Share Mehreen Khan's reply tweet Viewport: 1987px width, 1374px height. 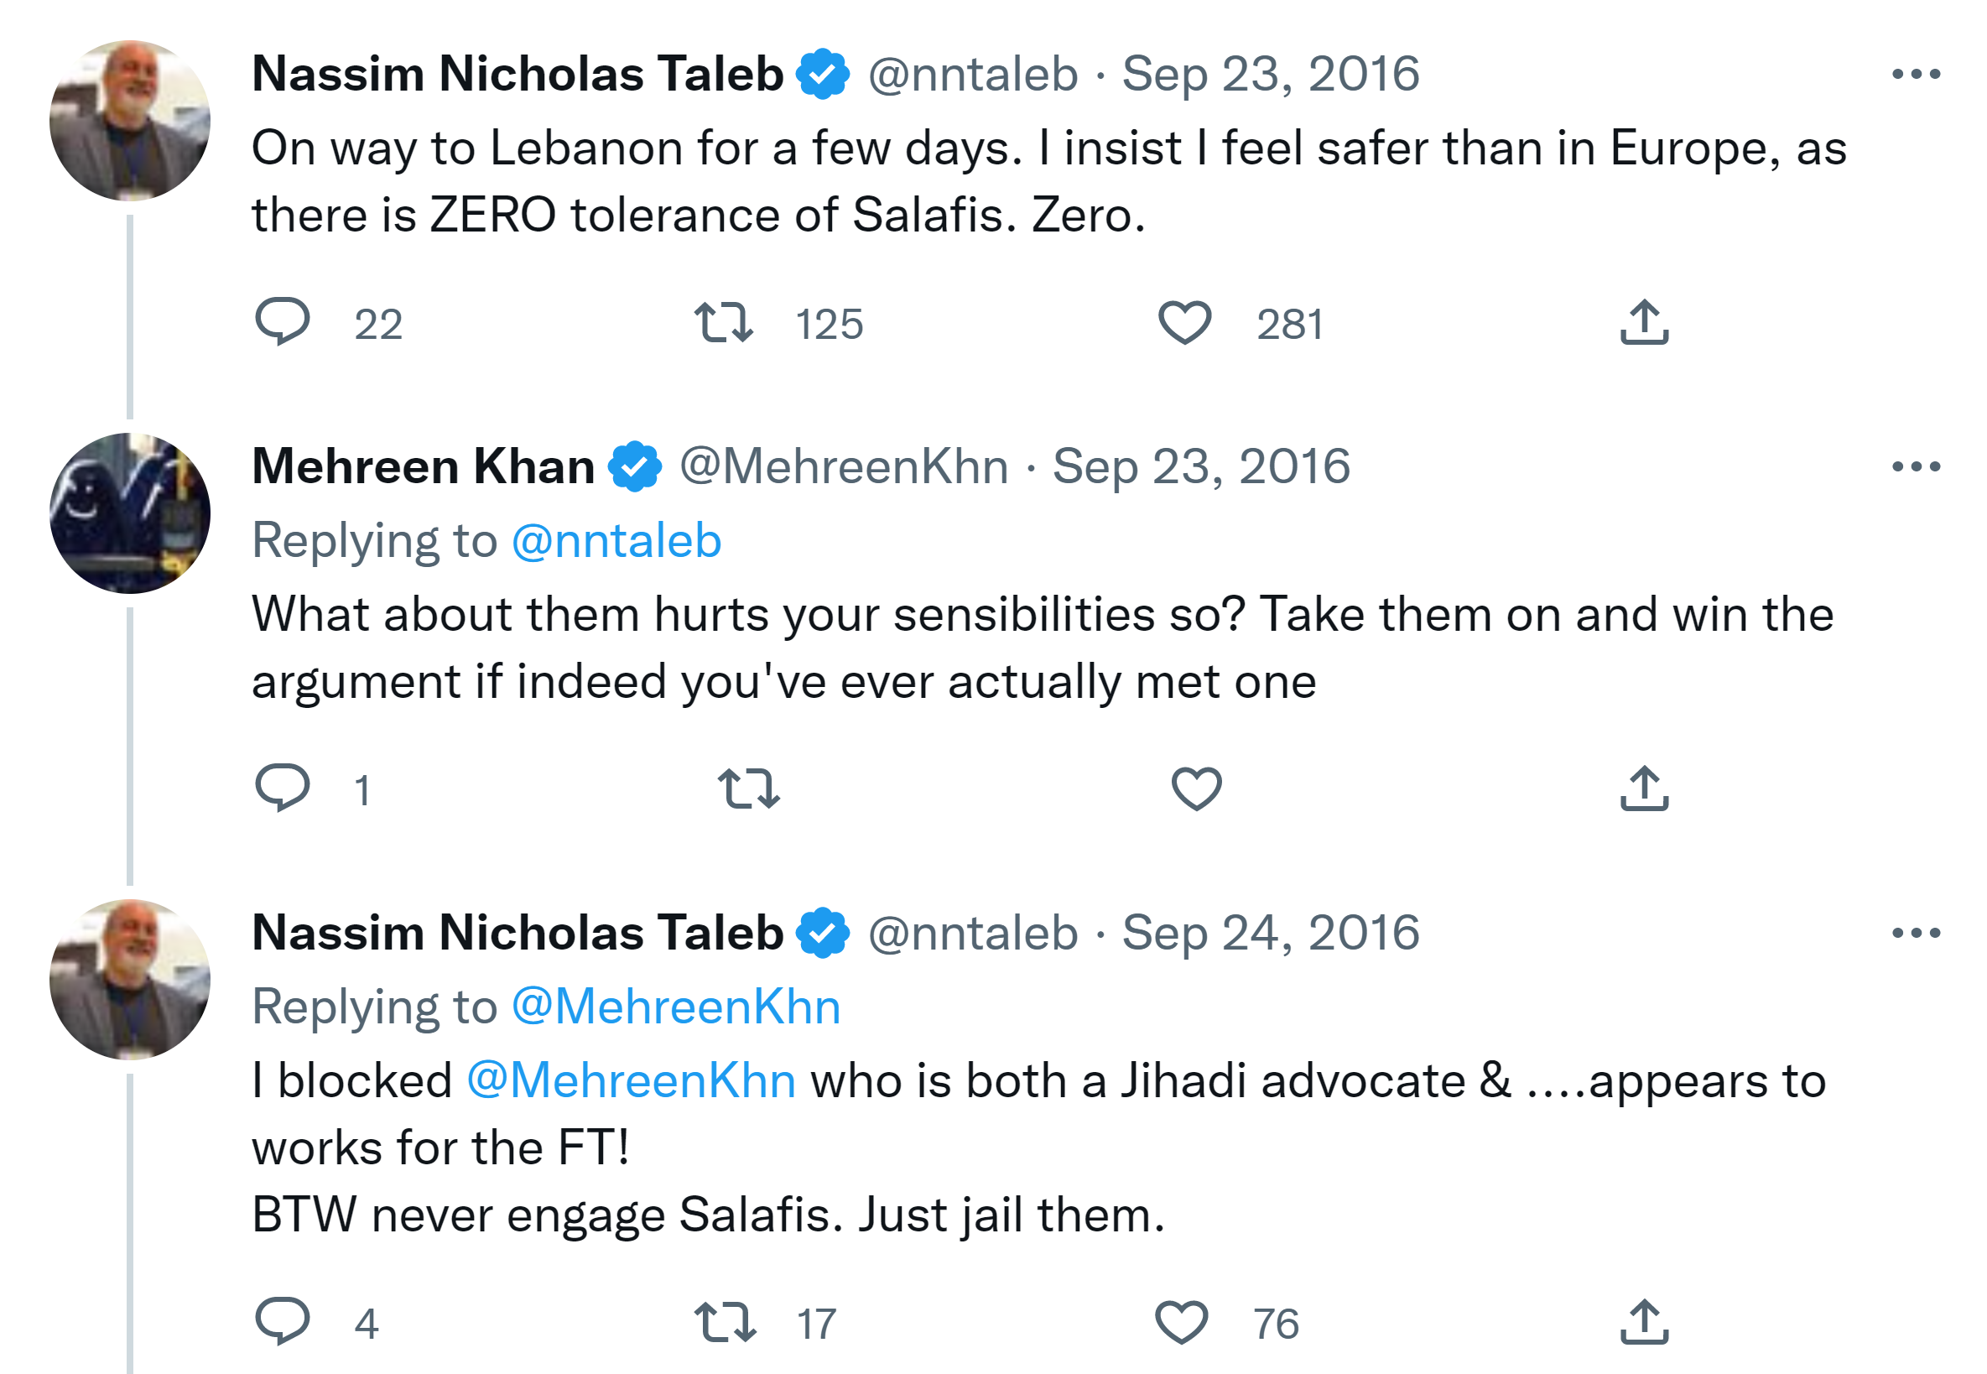(x=1643, y=788)
